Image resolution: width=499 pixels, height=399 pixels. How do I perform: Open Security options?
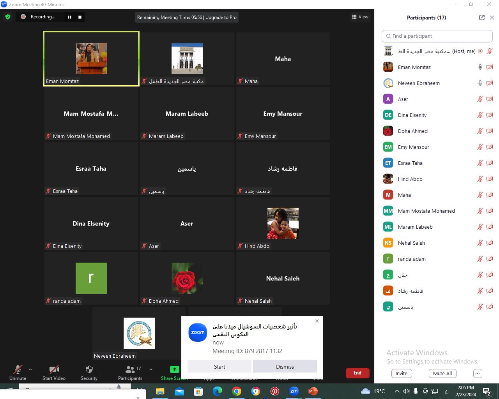pos(89,373)
